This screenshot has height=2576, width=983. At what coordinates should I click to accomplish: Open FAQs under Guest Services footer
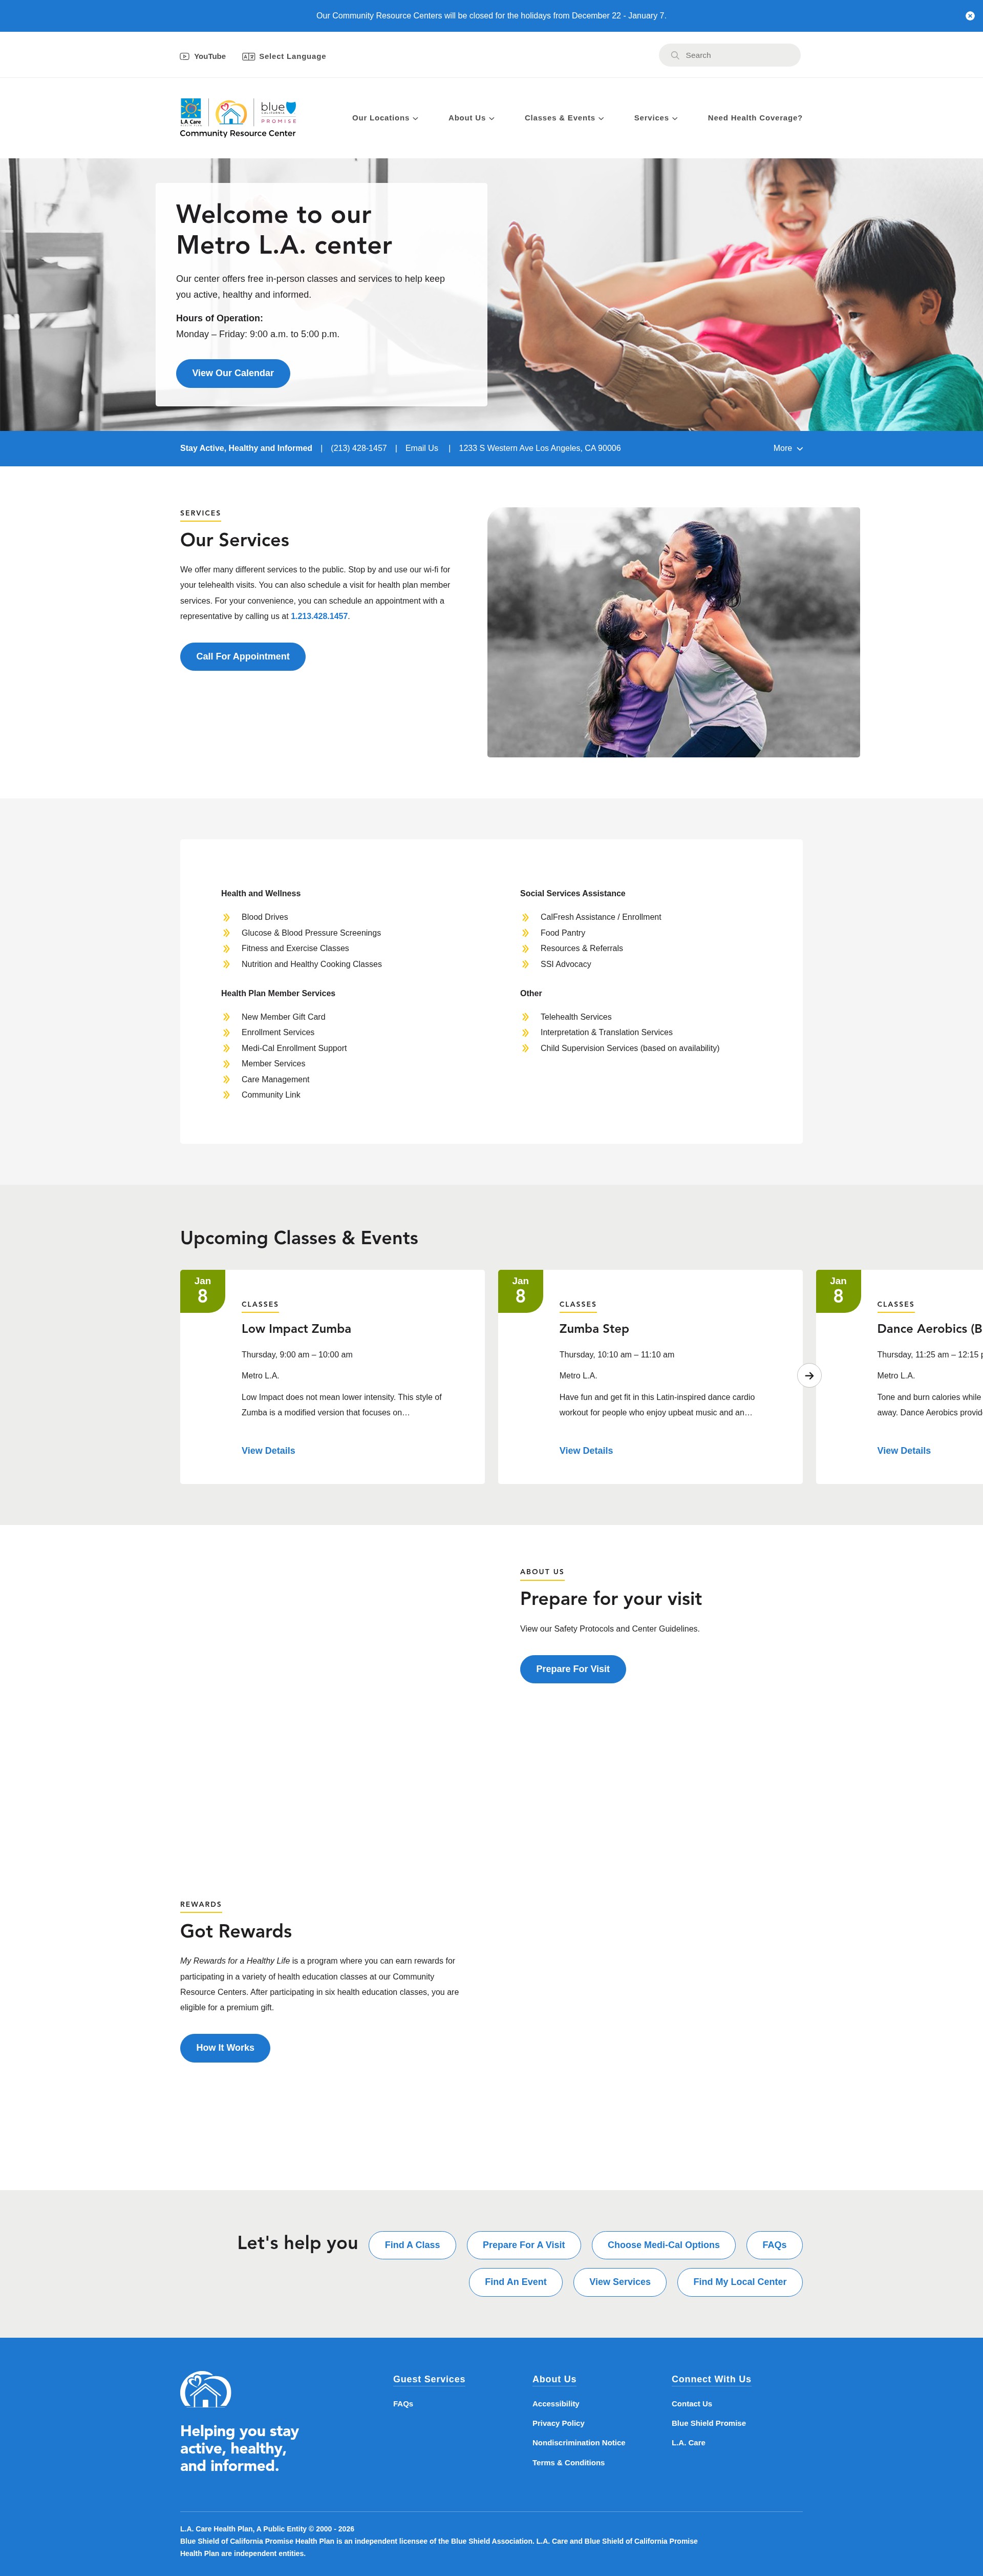point(402,2404)
